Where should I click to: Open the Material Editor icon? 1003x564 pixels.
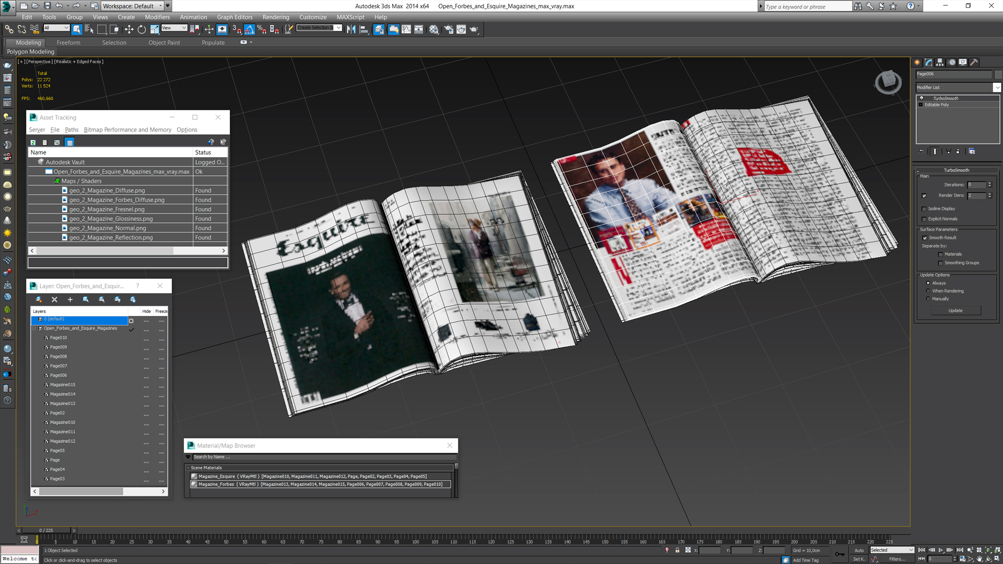click(x=434, y=29)
